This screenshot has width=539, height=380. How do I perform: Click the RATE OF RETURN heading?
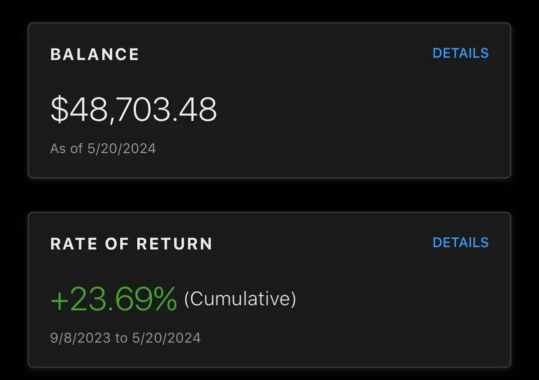tap(131, 244)
